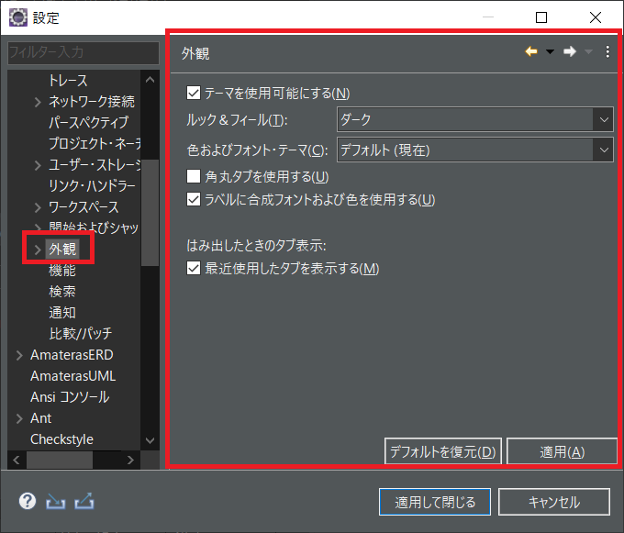Close the 設定 dialog window
This screenshot has height=533, width=624.
click(x=596, y=17)
